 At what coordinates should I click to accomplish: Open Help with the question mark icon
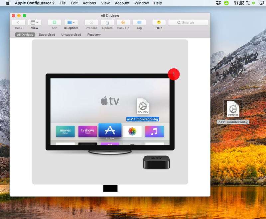click(159, 23)
